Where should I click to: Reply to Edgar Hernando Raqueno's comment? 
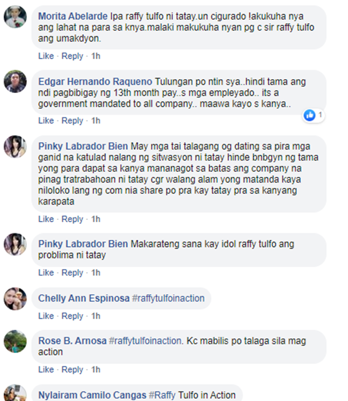tap(72, 121)
